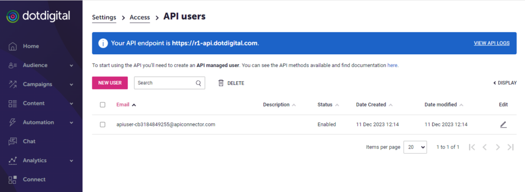Click the pencil edit icon for apiuser
Viewport: 525px width, 192px height.
point(503,125)
